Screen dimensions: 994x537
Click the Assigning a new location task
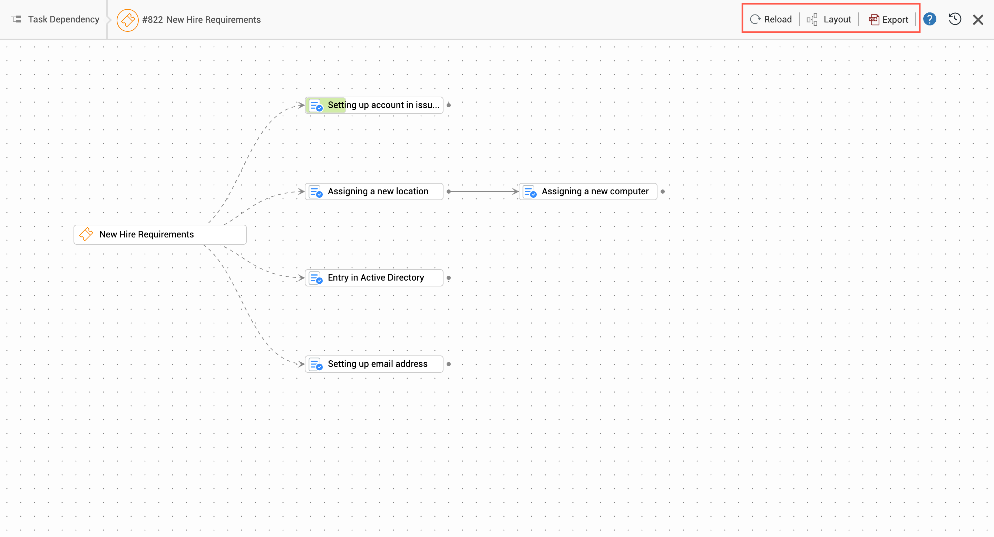[x=373, y=191]
